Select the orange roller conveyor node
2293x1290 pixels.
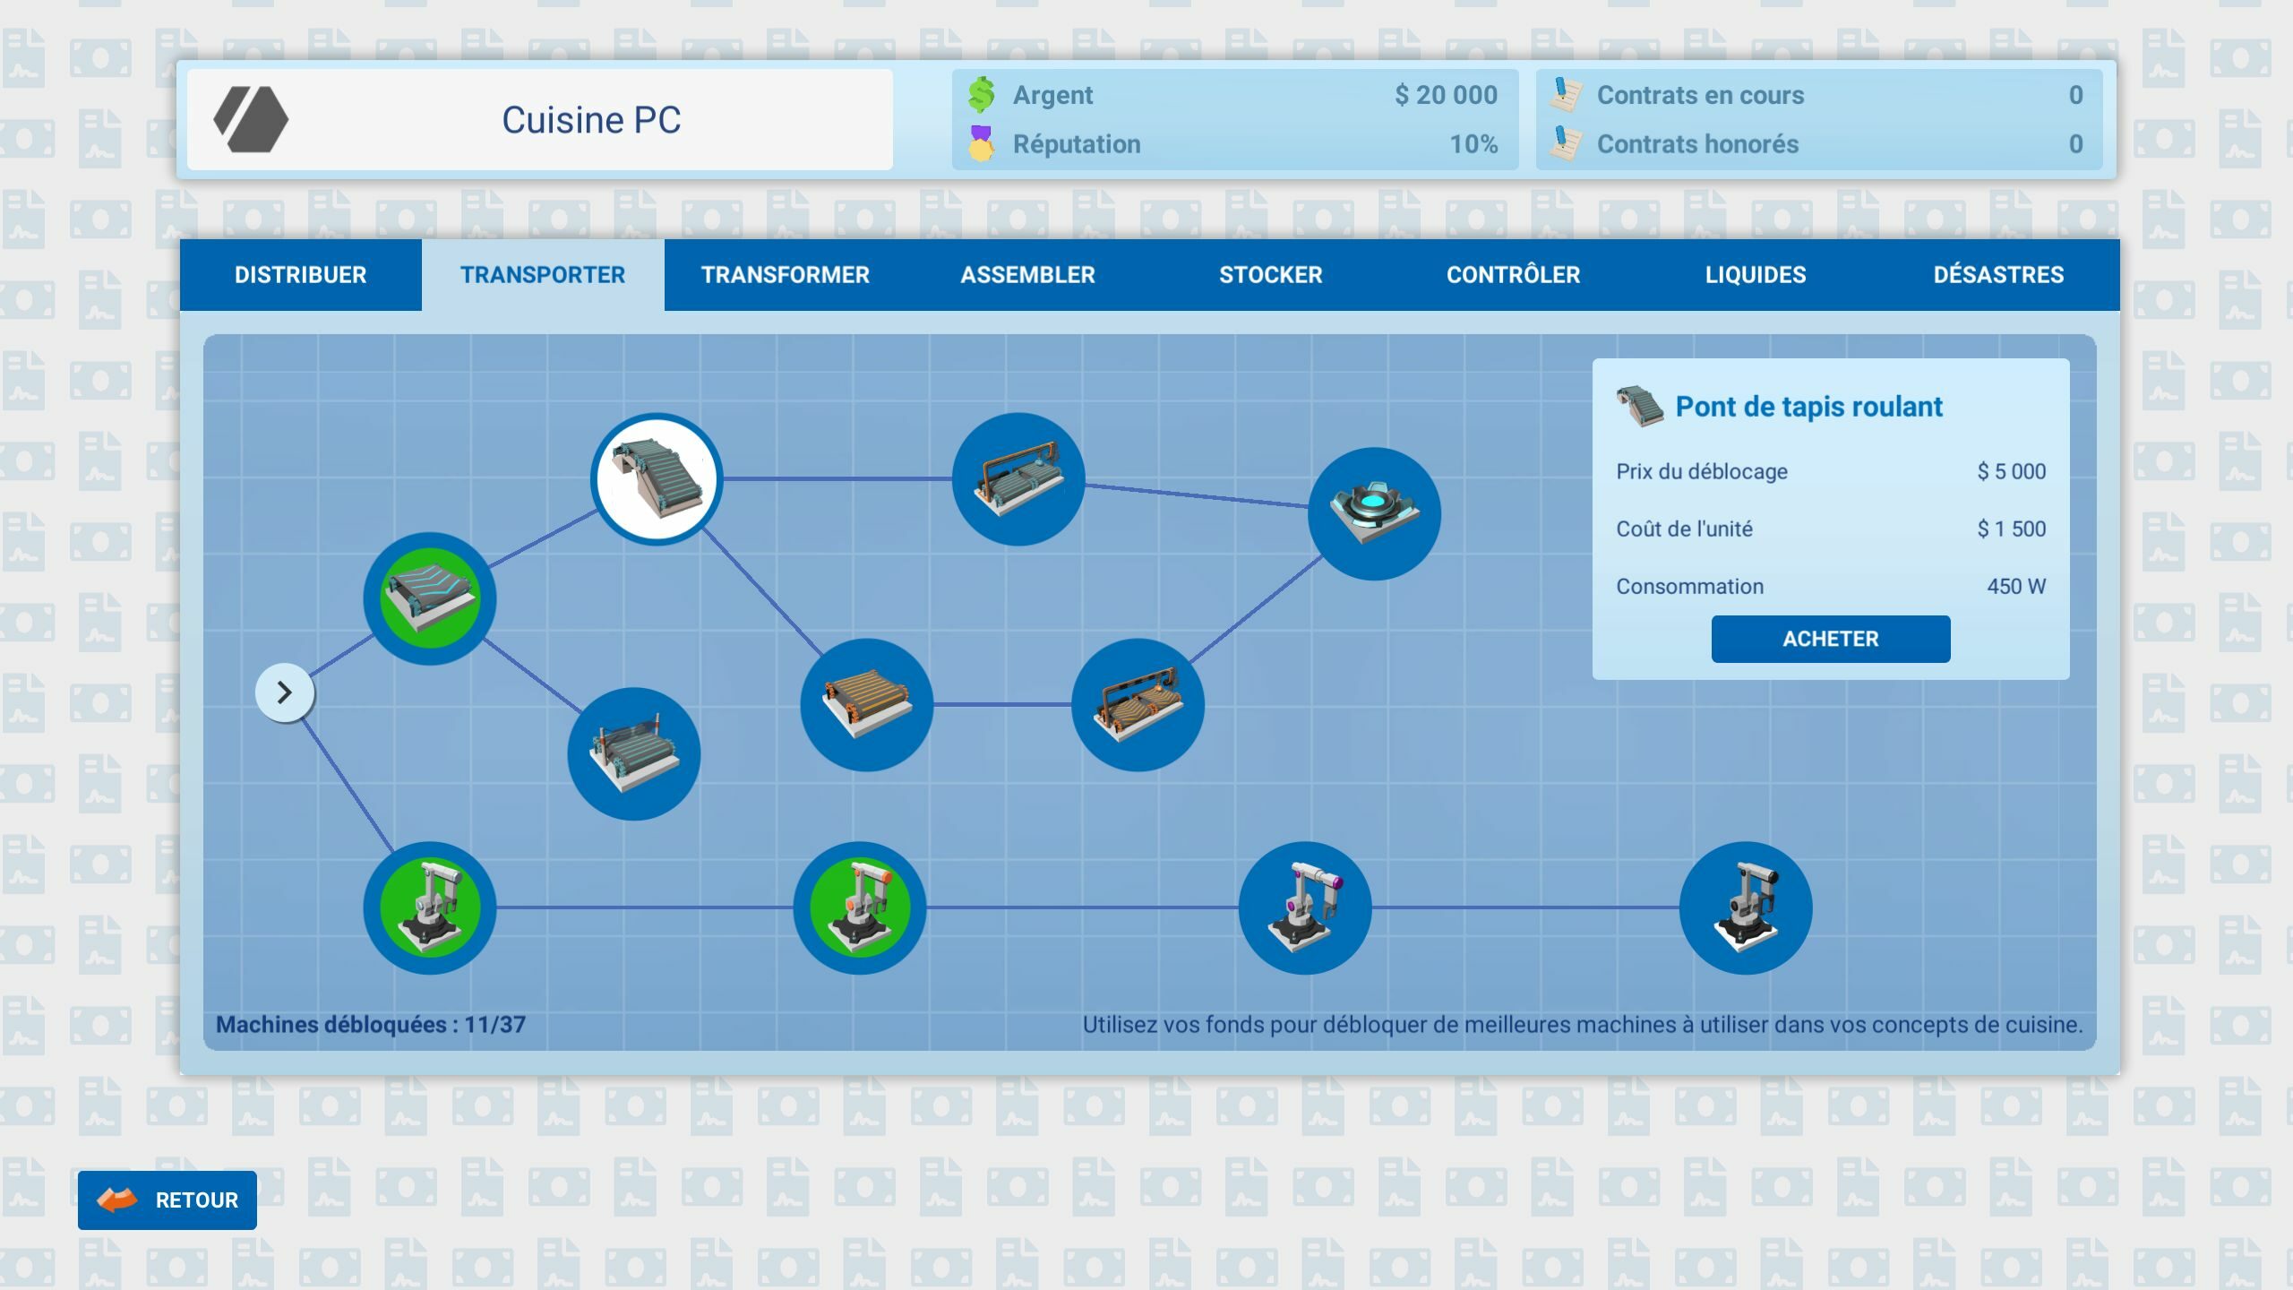click(x=867, y=705)
